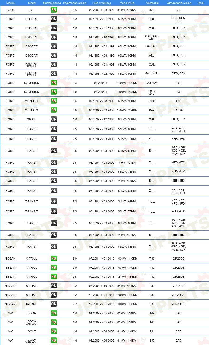Click the GZ engine code cell

(x=179, y=82)
